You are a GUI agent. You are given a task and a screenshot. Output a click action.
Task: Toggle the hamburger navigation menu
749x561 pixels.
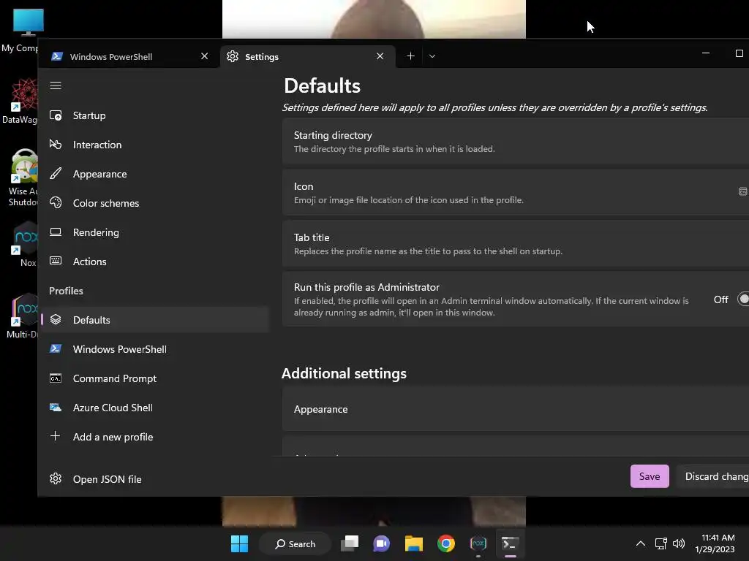tap(56, 85)
